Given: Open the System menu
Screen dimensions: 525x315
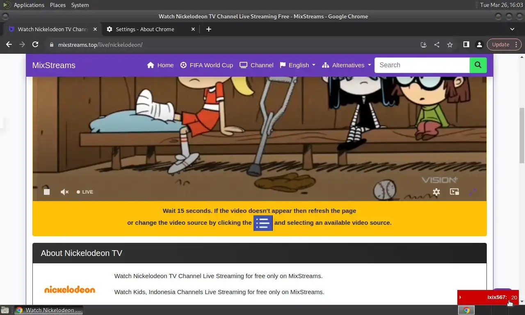Looking at the screenshot, I should [80, 5].
